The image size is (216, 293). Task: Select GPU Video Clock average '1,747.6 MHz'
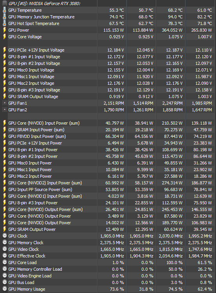point(200,249)
